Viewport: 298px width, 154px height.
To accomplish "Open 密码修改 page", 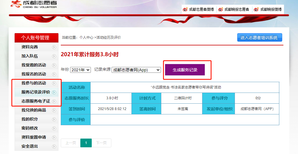I will [37, 128].
